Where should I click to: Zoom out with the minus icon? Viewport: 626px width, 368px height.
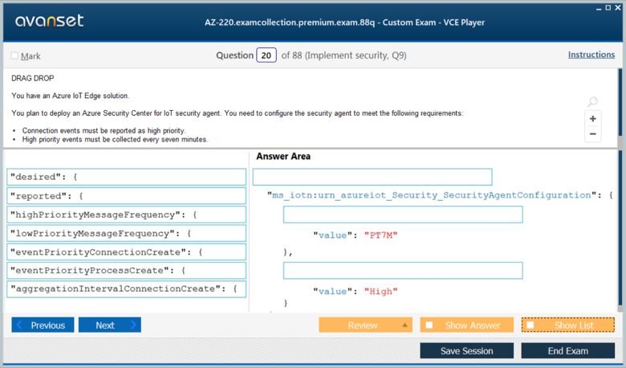pyautogui.click(x=593, y=134)
